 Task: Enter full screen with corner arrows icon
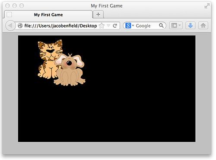207,6
